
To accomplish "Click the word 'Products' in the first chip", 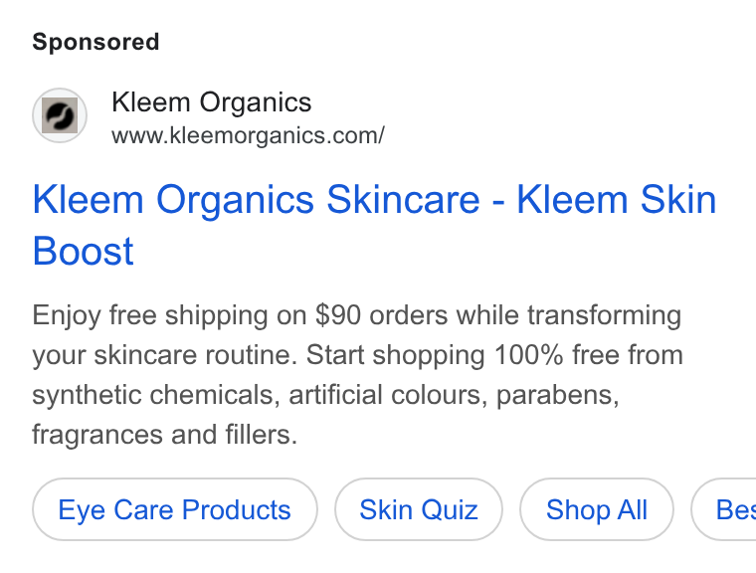I will (237, 509).
